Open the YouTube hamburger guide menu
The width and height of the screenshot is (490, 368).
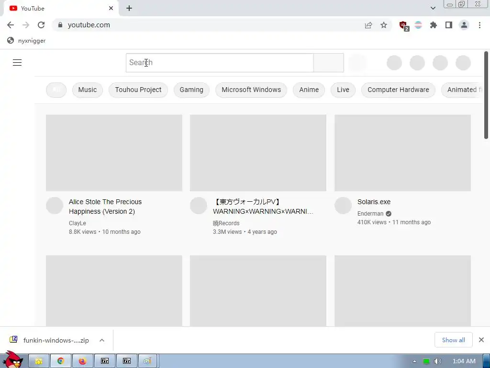(x=17, y=63)
